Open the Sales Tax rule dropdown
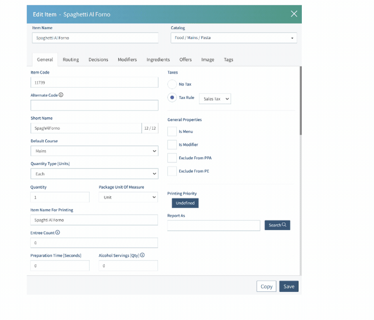The width and height of the screenshot is (374, 320). coord(215,99)
